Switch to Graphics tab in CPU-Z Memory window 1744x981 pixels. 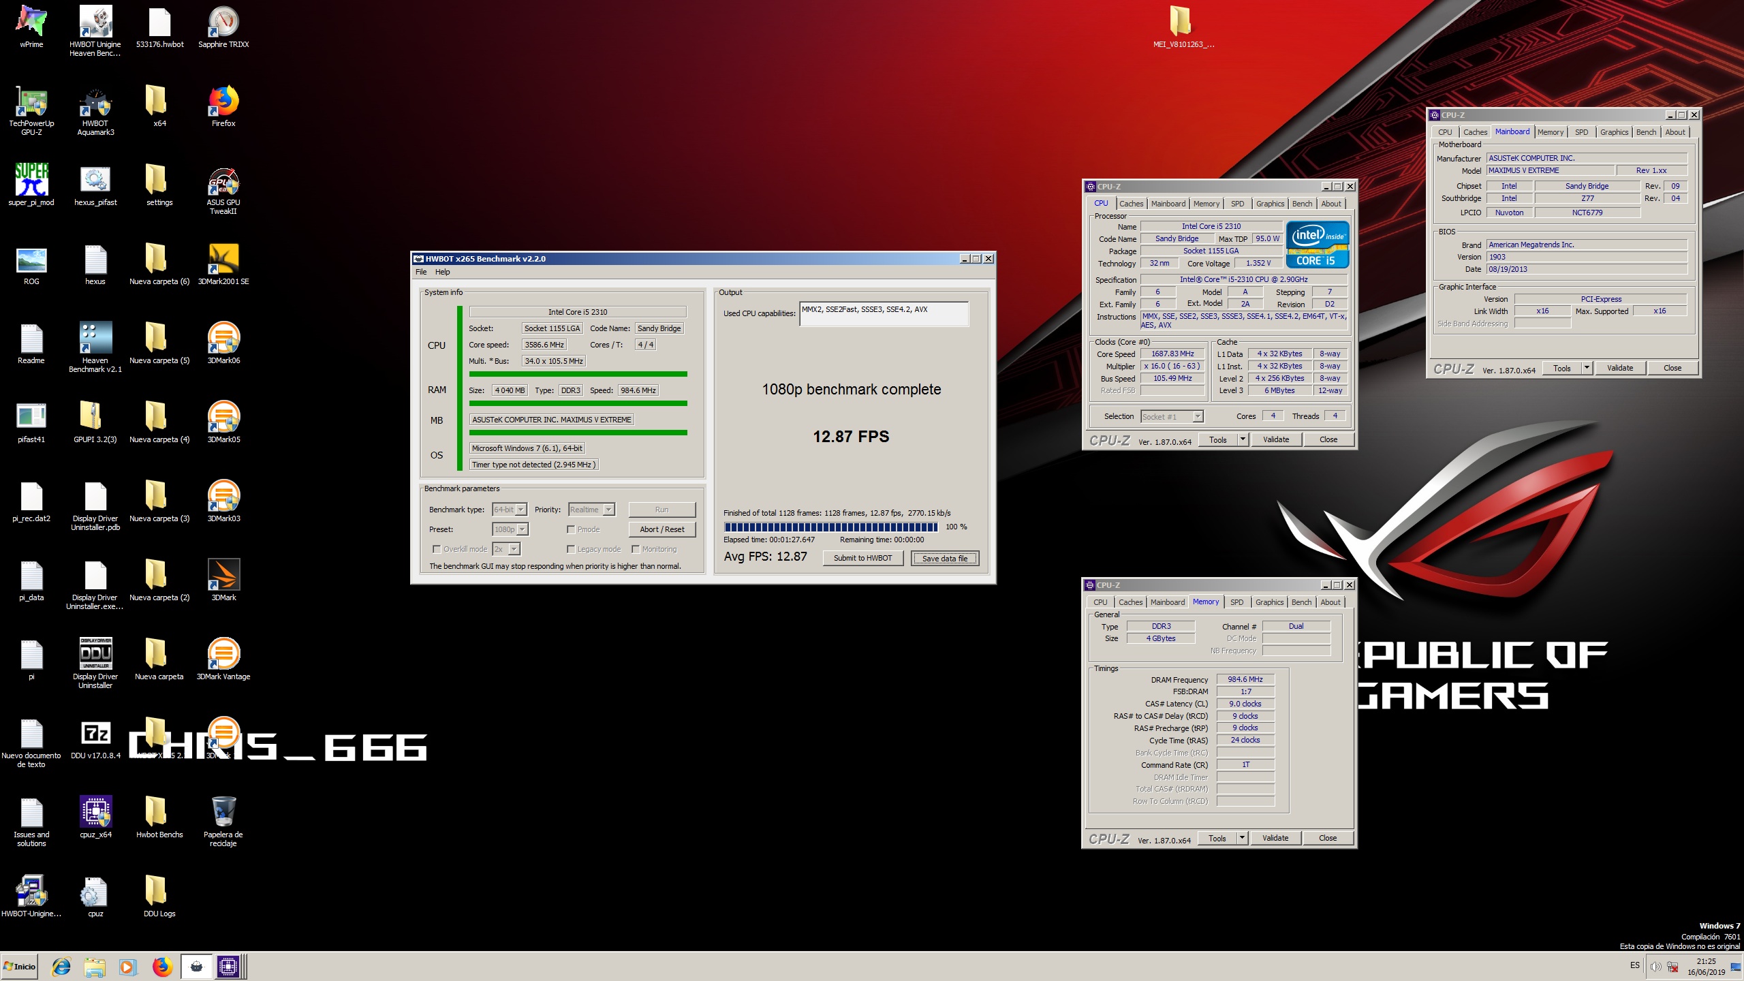[1269, 602]
